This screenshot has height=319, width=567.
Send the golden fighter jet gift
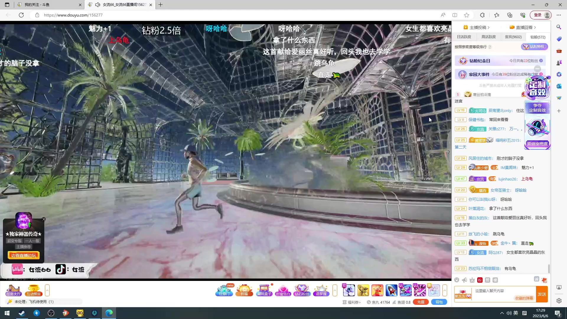pos(363,290)
